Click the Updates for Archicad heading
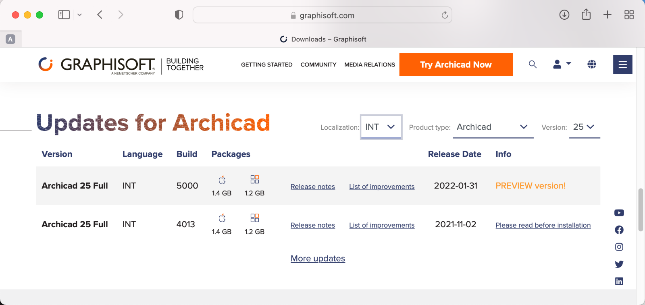 [153, 123]
